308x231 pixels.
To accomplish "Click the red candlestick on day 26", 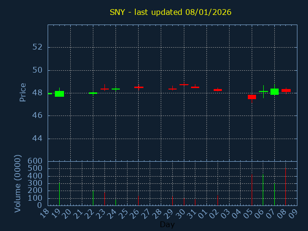I will pyautogui.click(x=139, y=87).
